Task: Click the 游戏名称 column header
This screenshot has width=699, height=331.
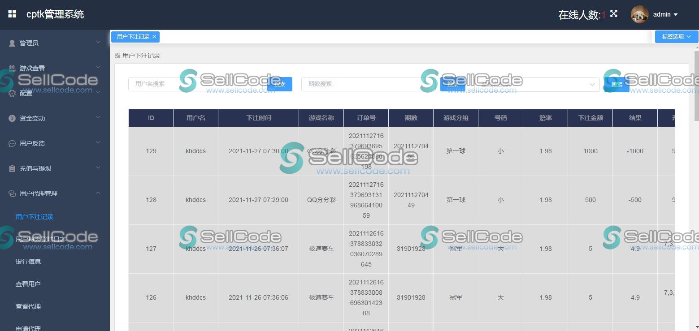Action: (x=321, y=118)
